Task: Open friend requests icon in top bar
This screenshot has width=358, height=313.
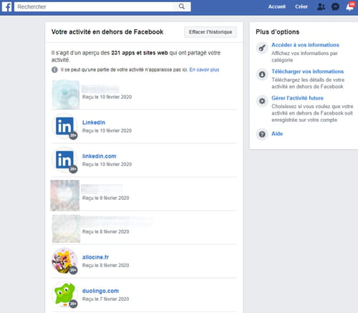Action: (321, 6)
